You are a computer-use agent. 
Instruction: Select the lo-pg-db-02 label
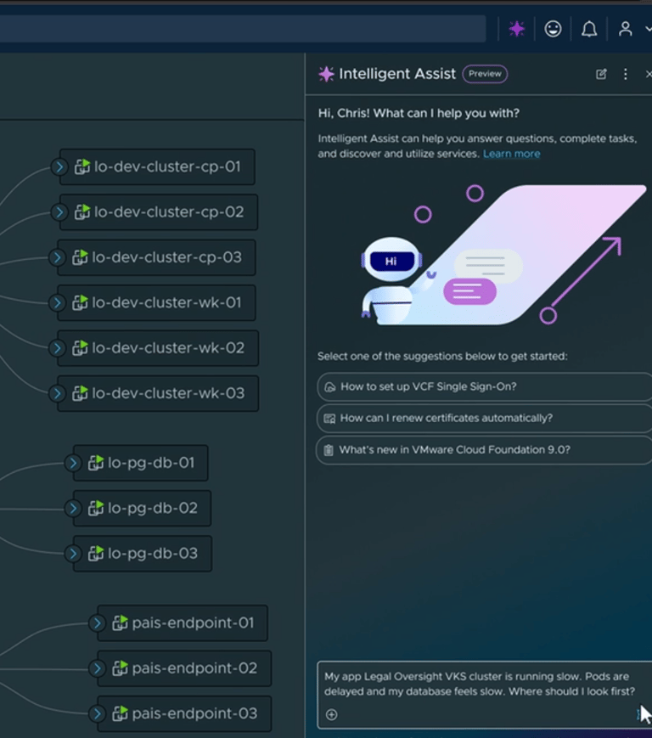click(153, 509)
